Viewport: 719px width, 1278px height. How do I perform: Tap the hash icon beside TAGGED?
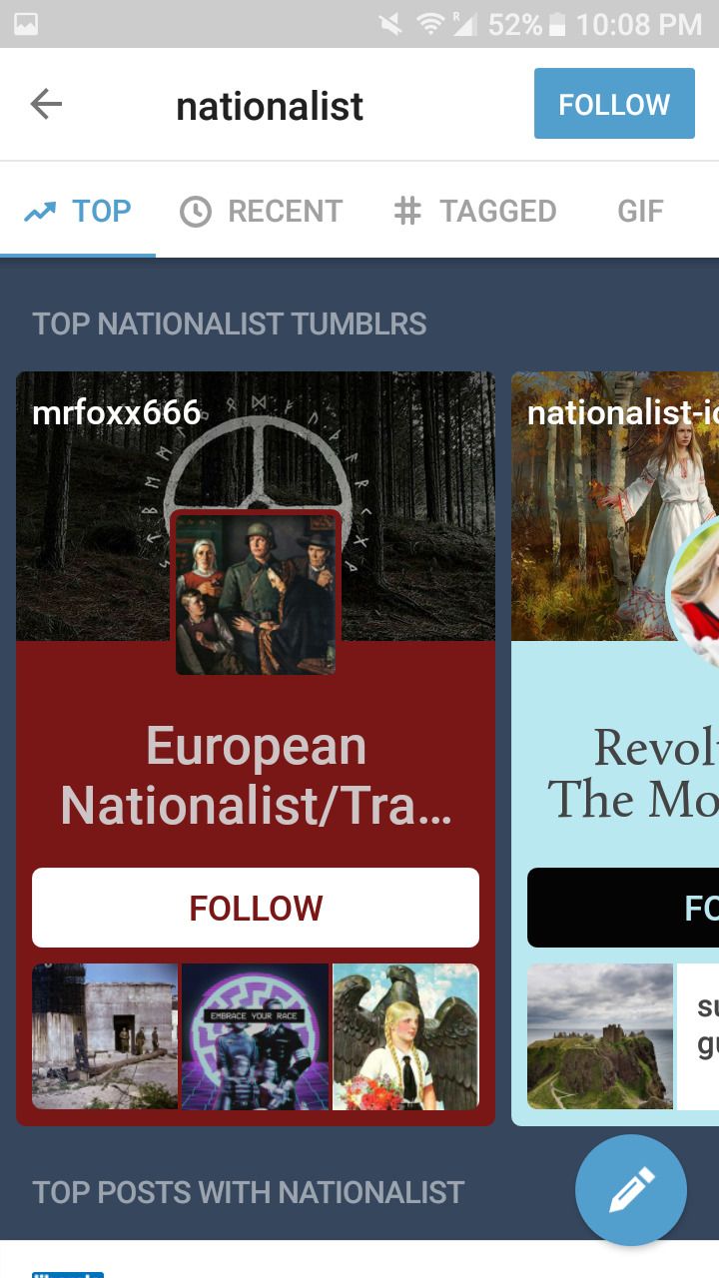pyautogui.click(x=407, y=211)
